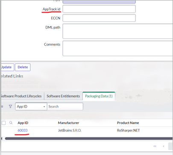Sort by the Manufacturer column header
The image size is (173, 155).
[68, 123]
